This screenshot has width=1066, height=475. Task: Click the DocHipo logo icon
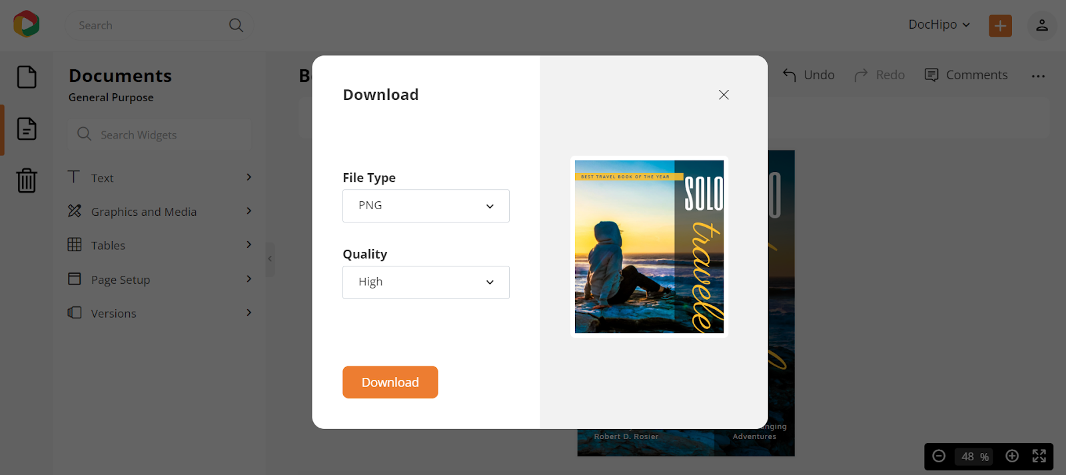pyautogui.click(x=26, y=24)
